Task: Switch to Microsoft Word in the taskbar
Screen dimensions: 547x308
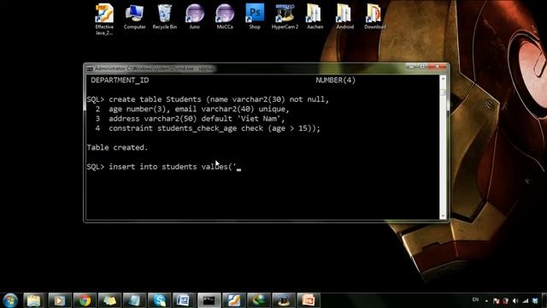Action: click(184, 300)
